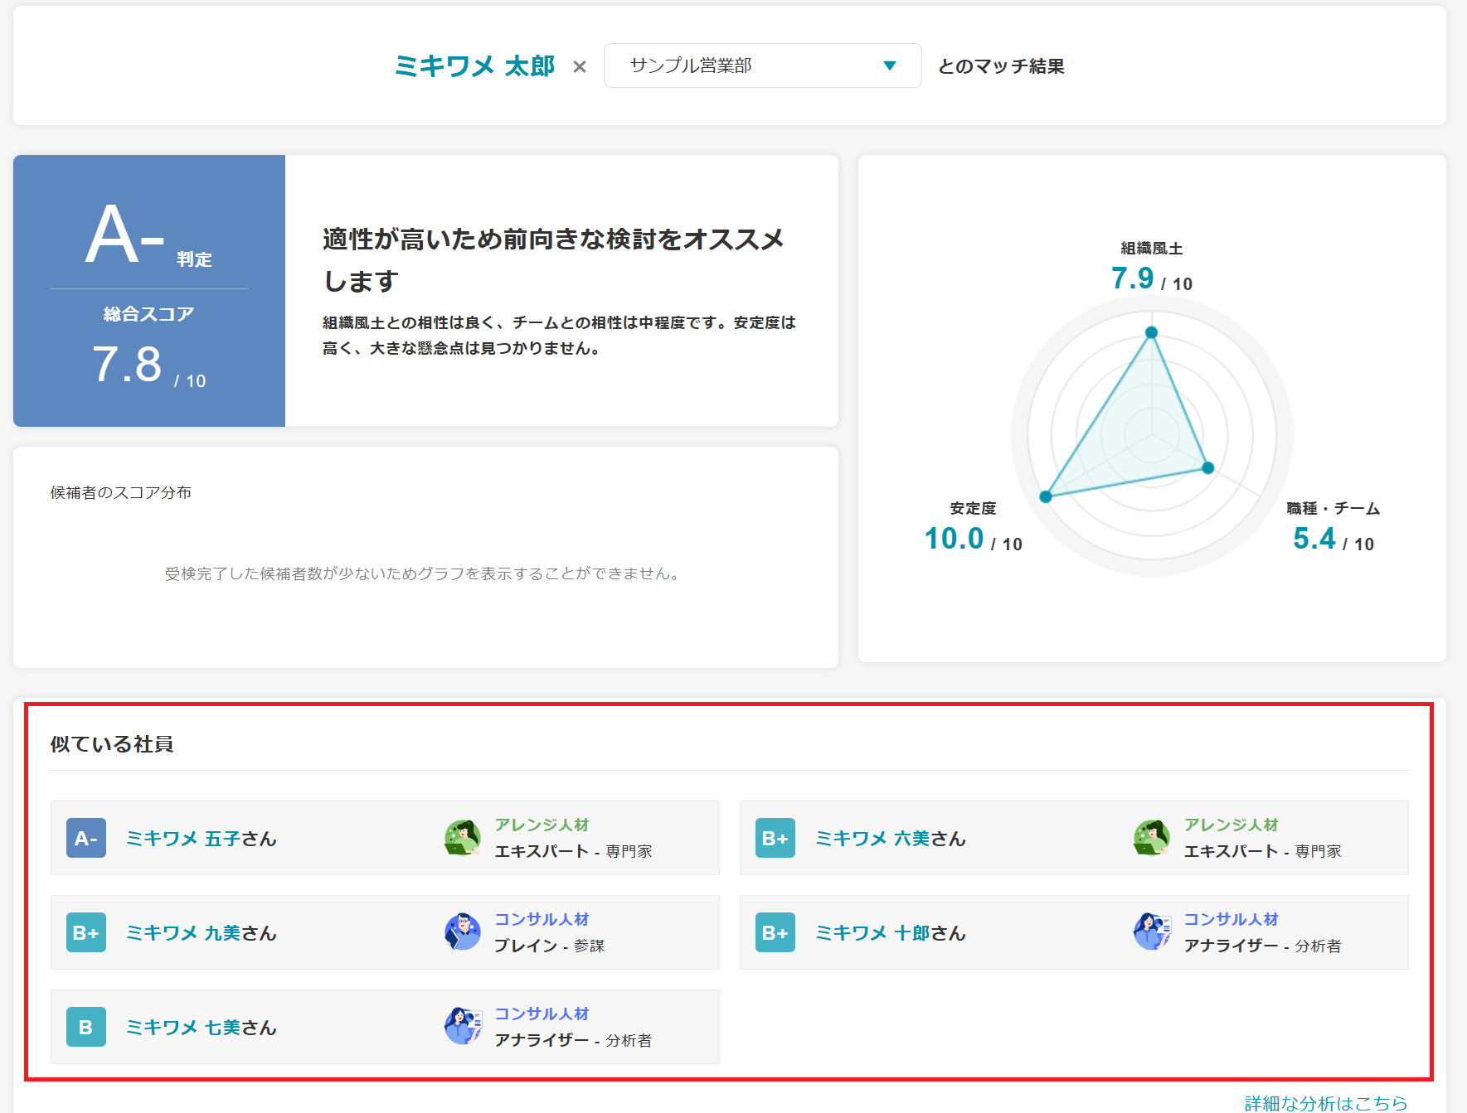This screenshot has width=1467, height=1113.
Task: Open ミキワメ 六美さん employee profile
Action: (890, 839)
